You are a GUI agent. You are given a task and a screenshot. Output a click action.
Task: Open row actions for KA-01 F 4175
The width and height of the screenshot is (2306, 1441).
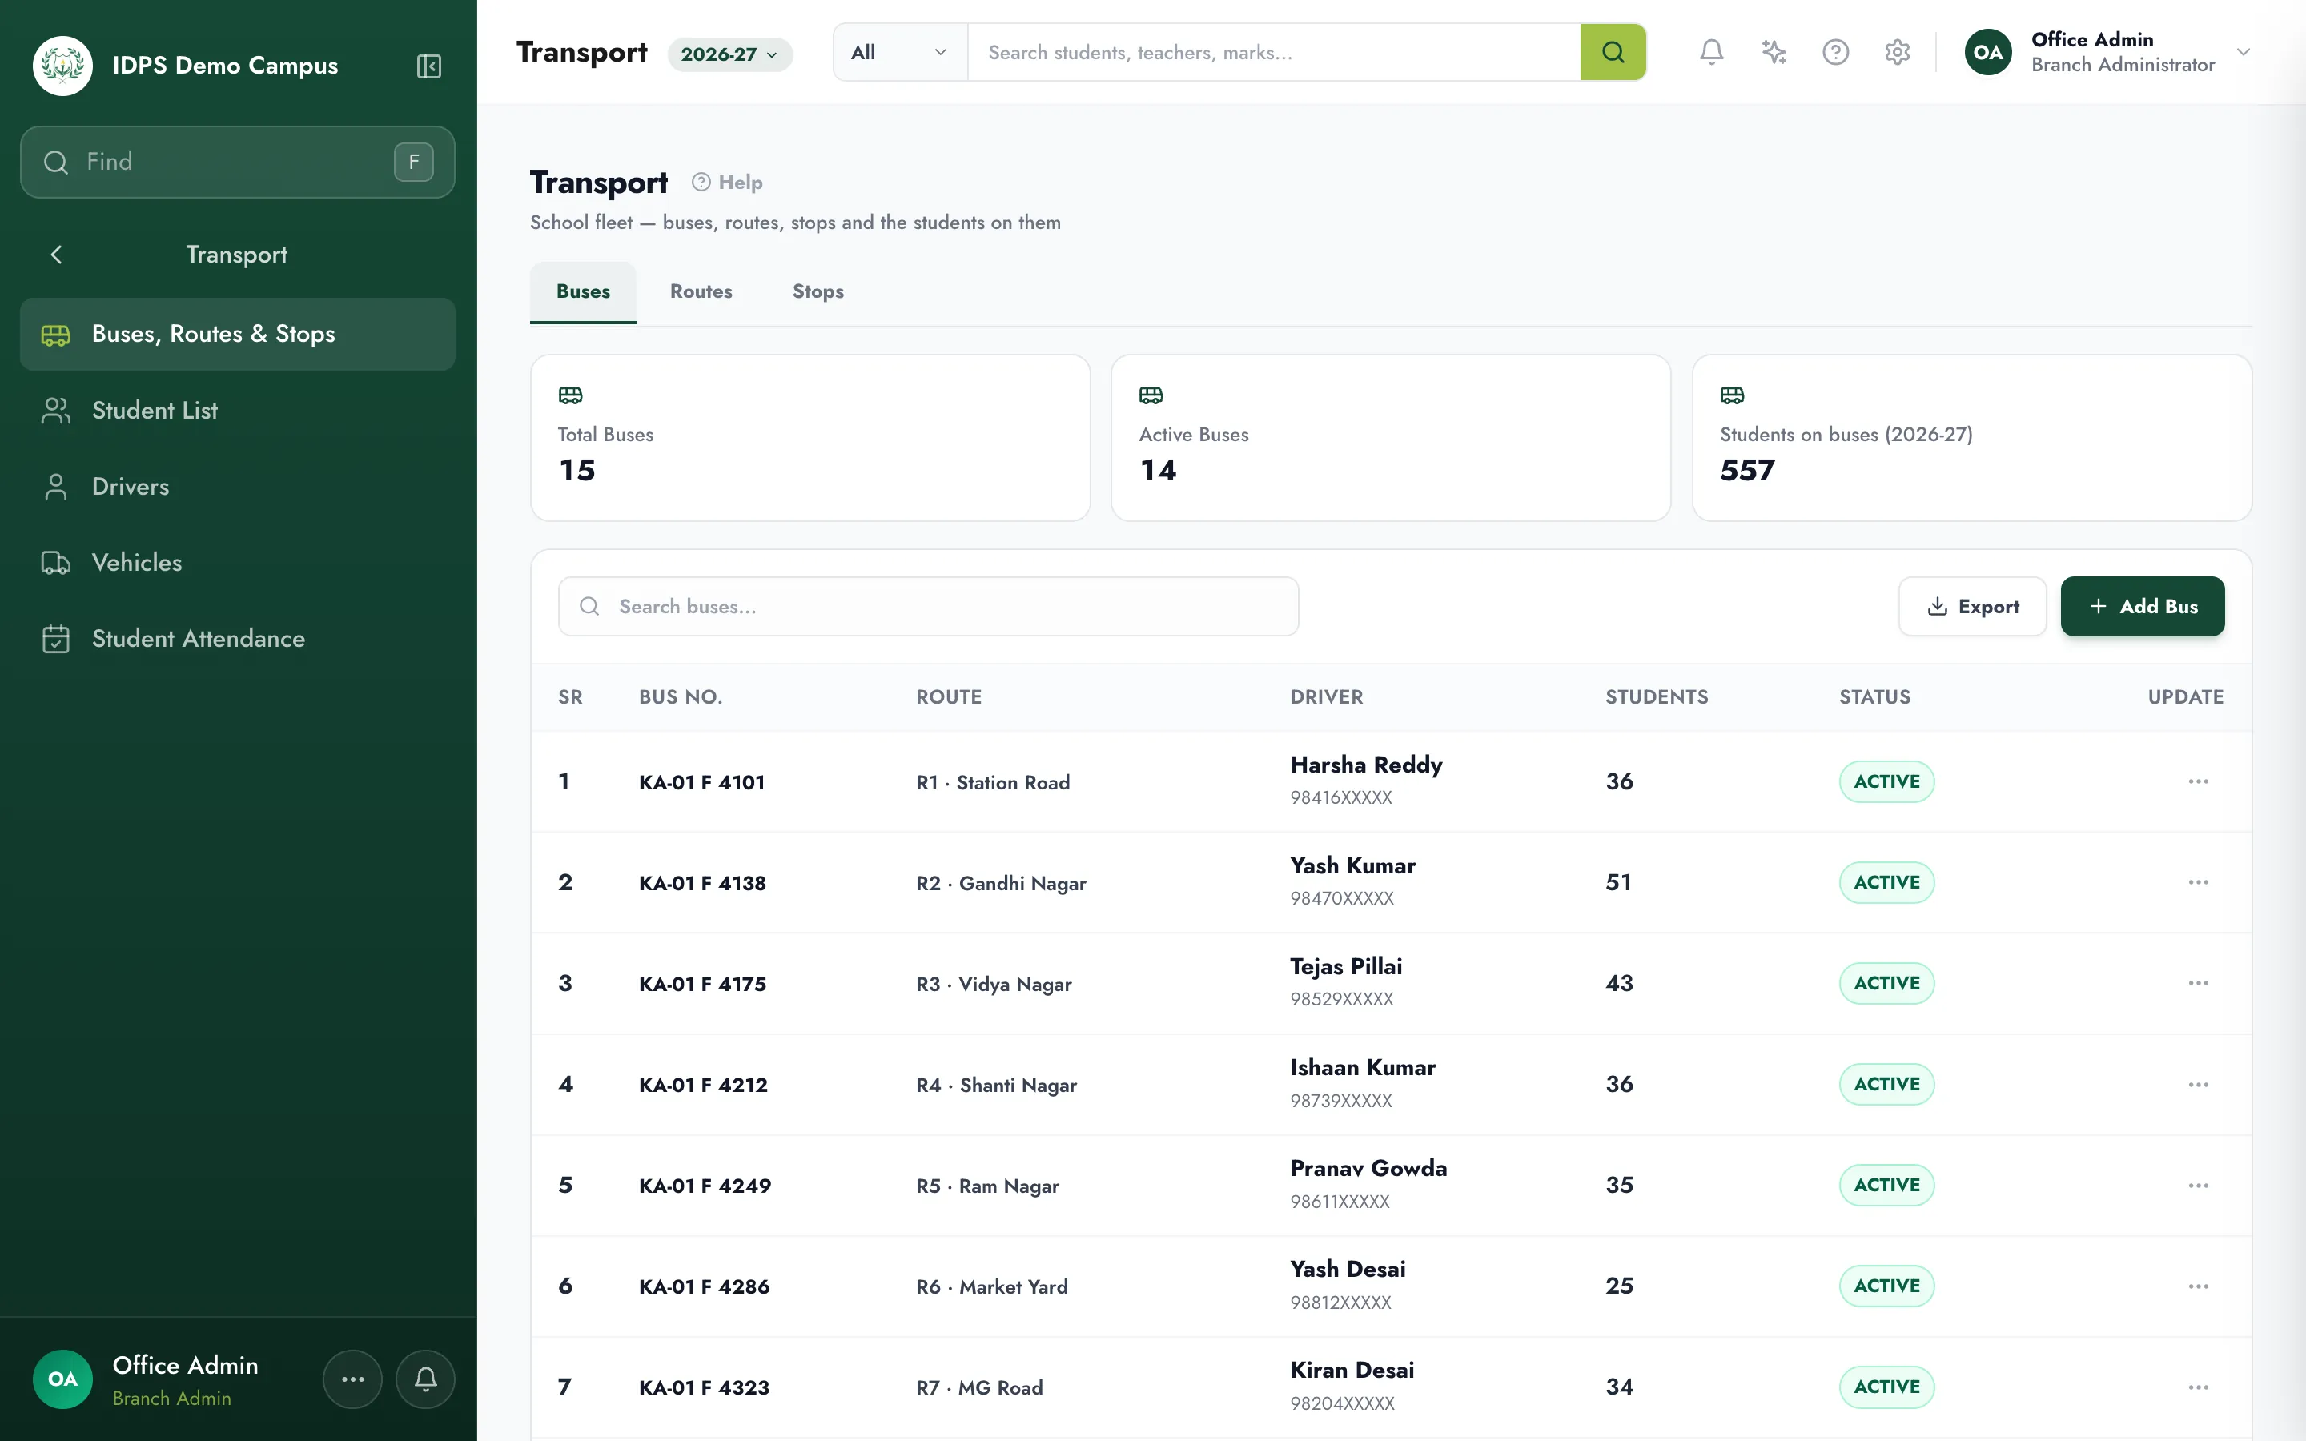pos(2199,984)
